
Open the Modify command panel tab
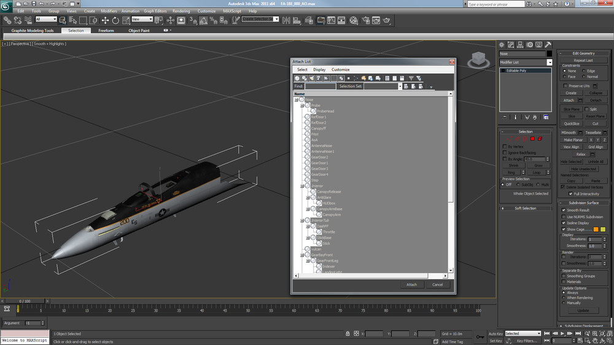pos(510,45)
